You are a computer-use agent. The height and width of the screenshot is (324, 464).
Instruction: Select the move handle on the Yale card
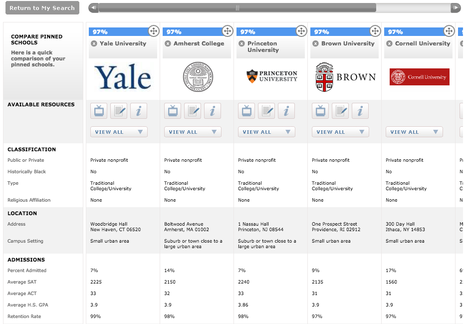[154, 31]
